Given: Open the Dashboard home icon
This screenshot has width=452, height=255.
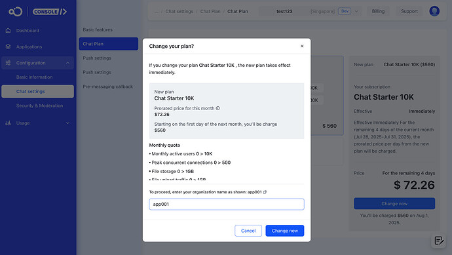Looking at the screenshot, I should pyautogui.click(x=8, y=30).
